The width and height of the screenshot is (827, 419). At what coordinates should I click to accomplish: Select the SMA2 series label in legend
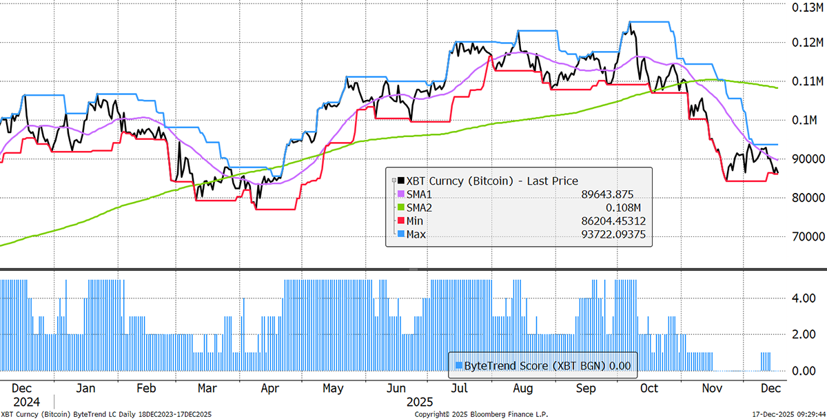pos(418,208)
